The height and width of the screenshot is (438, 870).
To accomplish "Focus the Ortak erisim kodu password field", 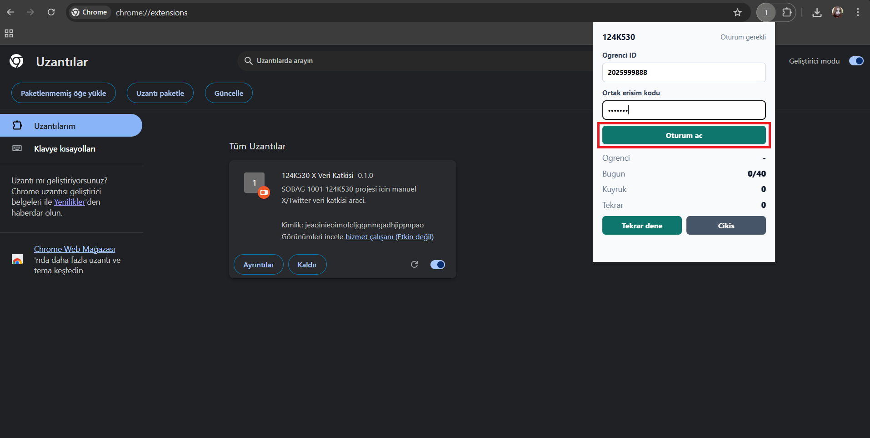I will point(684,110).
